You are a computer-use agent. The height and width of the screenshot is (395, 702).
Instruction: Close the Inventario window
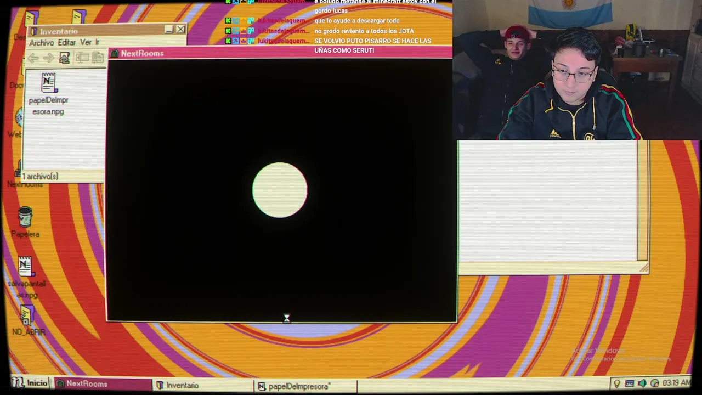(180, 30)
